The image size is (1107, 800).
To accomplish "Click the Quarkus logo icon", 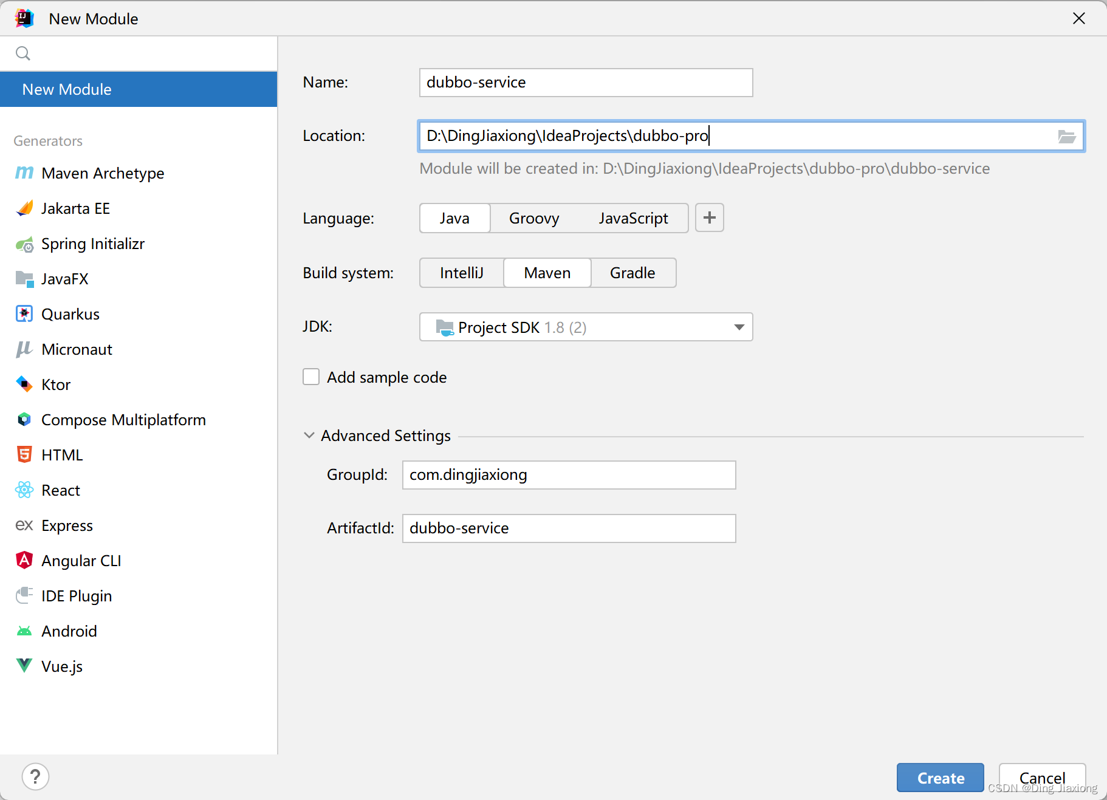I will click(x=24, y=314).
